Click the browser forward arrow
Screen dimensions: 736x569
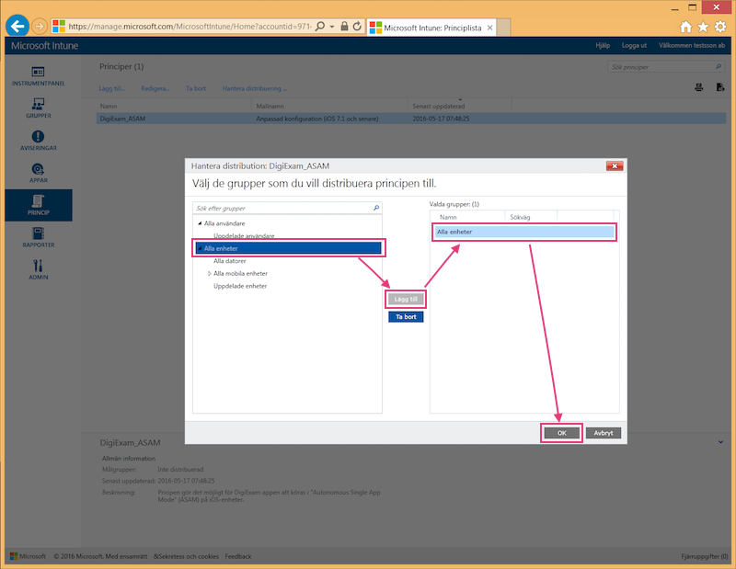[x=40, y=27]
